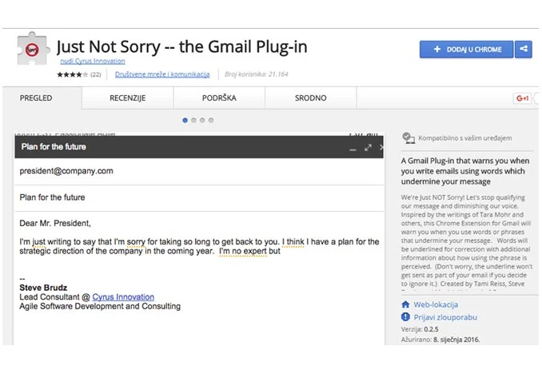
Task: Switch to the RECENZIJE tab
Action: (128, 98)
